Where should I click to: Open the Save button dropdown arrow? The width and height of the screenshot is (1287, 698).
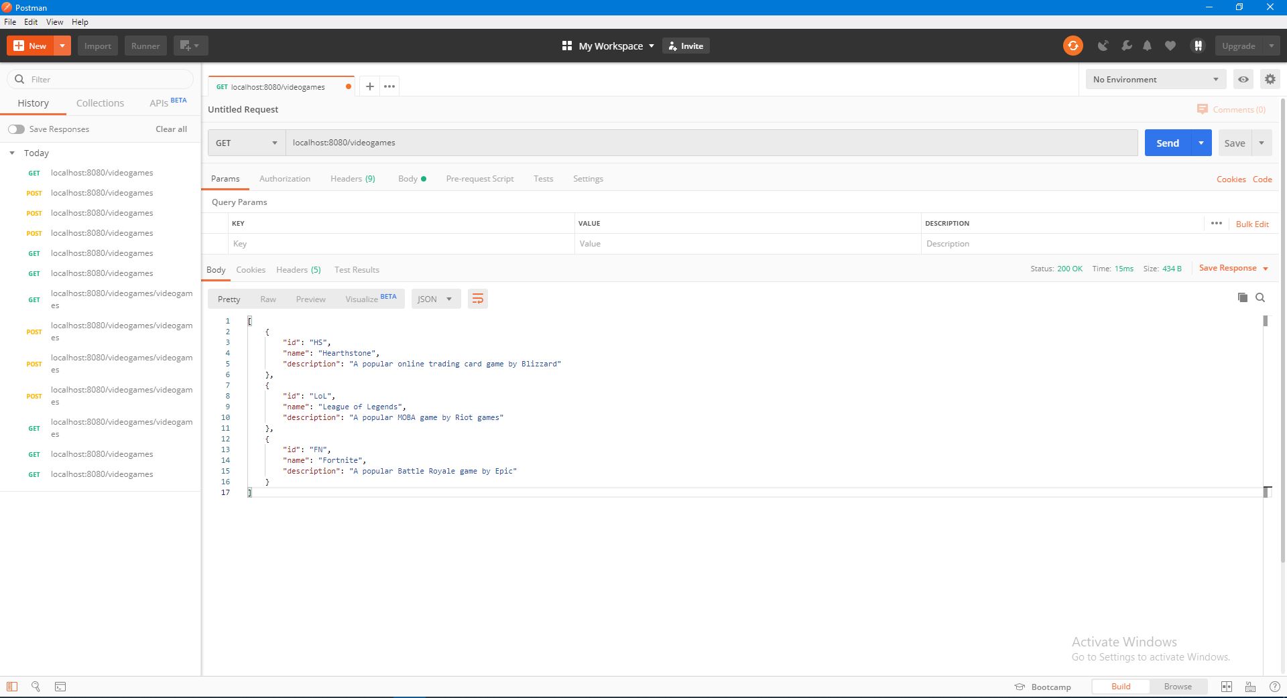(1261, 143)
